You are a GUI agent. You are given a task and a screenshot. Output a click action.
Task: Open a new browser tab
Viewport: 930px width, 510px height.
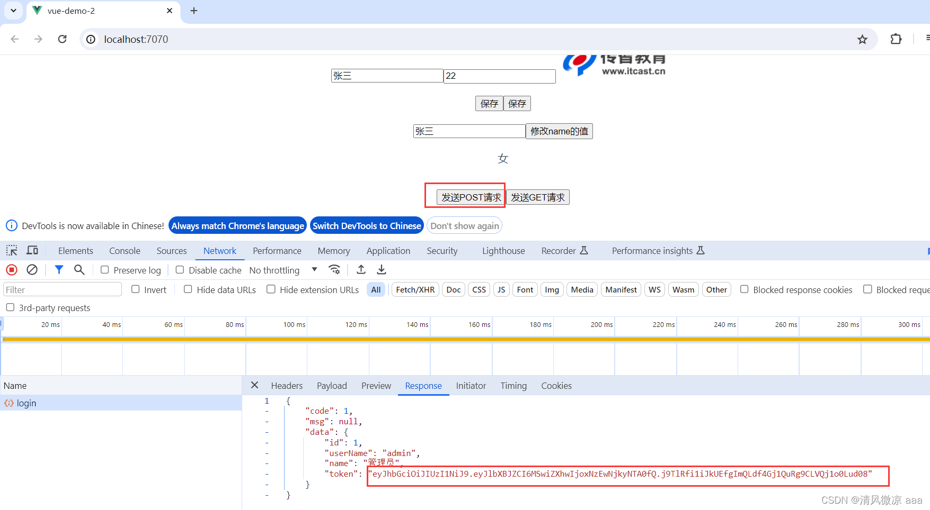tap(194, 11)
